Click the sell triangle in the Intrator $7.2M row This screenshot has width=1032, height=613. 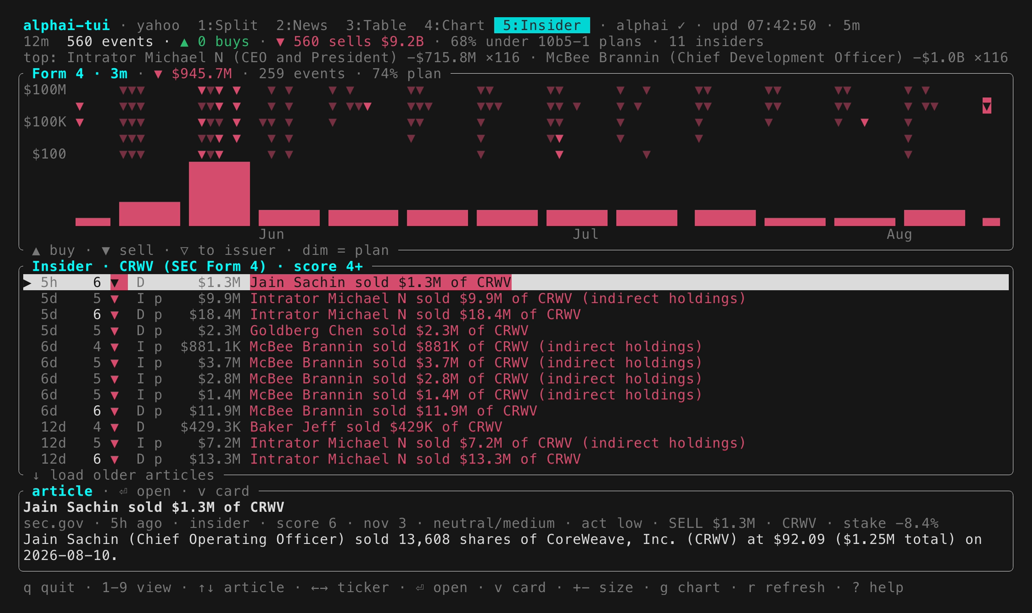(x=115, y=444)
